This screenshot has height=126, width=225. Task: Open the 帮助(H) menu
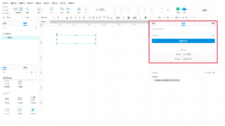(x=71, y=3)
